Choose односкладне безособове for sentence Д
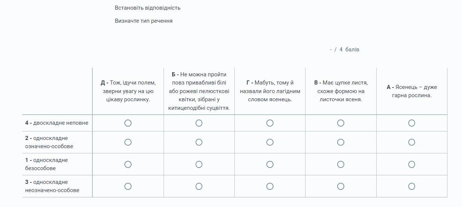This screenshot has height=207, width=462. point(128,164)
